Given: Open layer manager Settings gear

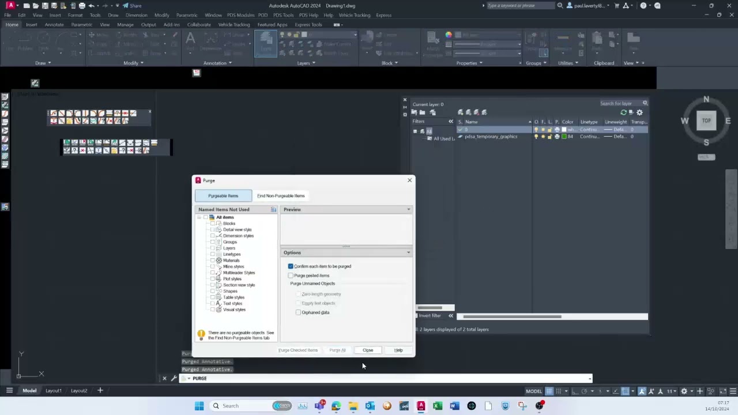Looking at the screenshot, I should (x=639, y=112).
